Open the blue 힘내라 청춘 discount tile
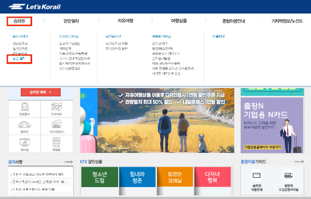The height and width of the screenshot is (199, 311). click(137, 177)
